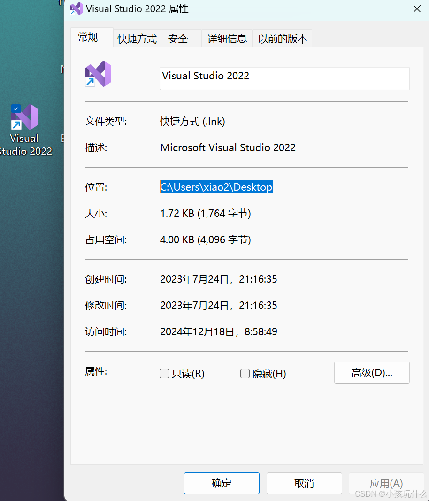
Task: Click the size value 1.72 KB (1,764 字节)
Action: pyautogui.click(x=206, y=214)
